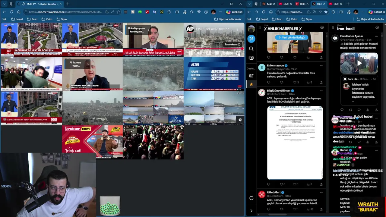Open new tab in Multi TV window

pyautogui.click(x=68, y=4)
